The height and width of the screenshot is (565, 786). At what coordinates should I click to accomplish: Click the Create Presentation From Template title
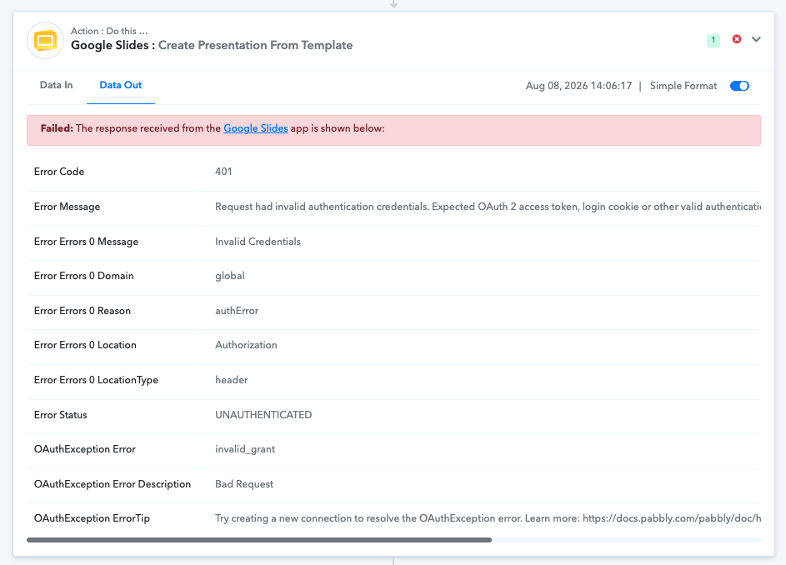coord(255,45)
